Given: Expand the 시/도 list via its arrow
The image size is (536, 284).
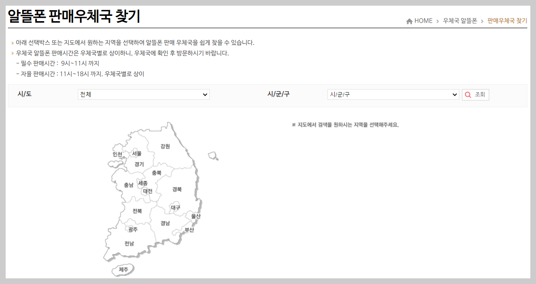Looking at the screenshot, I should click(205, 94).
